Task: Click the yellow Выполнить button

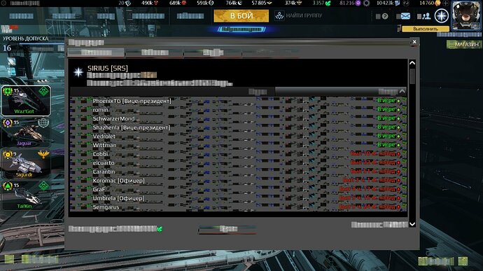Action: pos(426,29)
